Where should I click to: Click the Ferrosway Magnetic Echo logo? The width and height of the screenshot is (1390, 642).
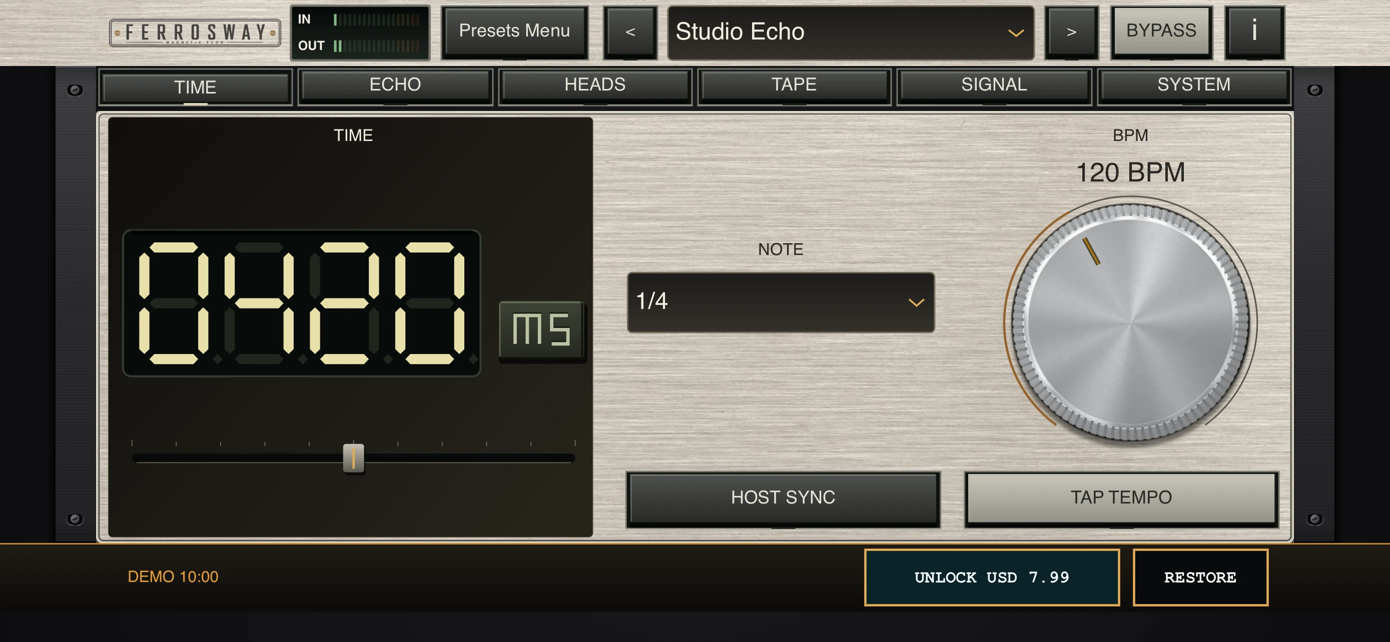[195, 33]
